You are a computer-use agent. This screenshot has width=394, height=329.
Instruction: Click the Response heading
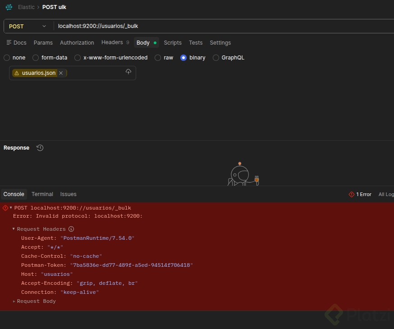(x=16, y=148)
